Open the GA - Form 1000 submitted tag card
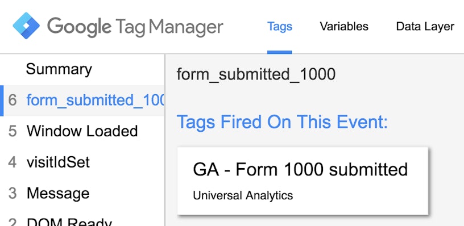The height and width of the screenshot is (226, 464). pyautogui.click(x=303, y=181)
